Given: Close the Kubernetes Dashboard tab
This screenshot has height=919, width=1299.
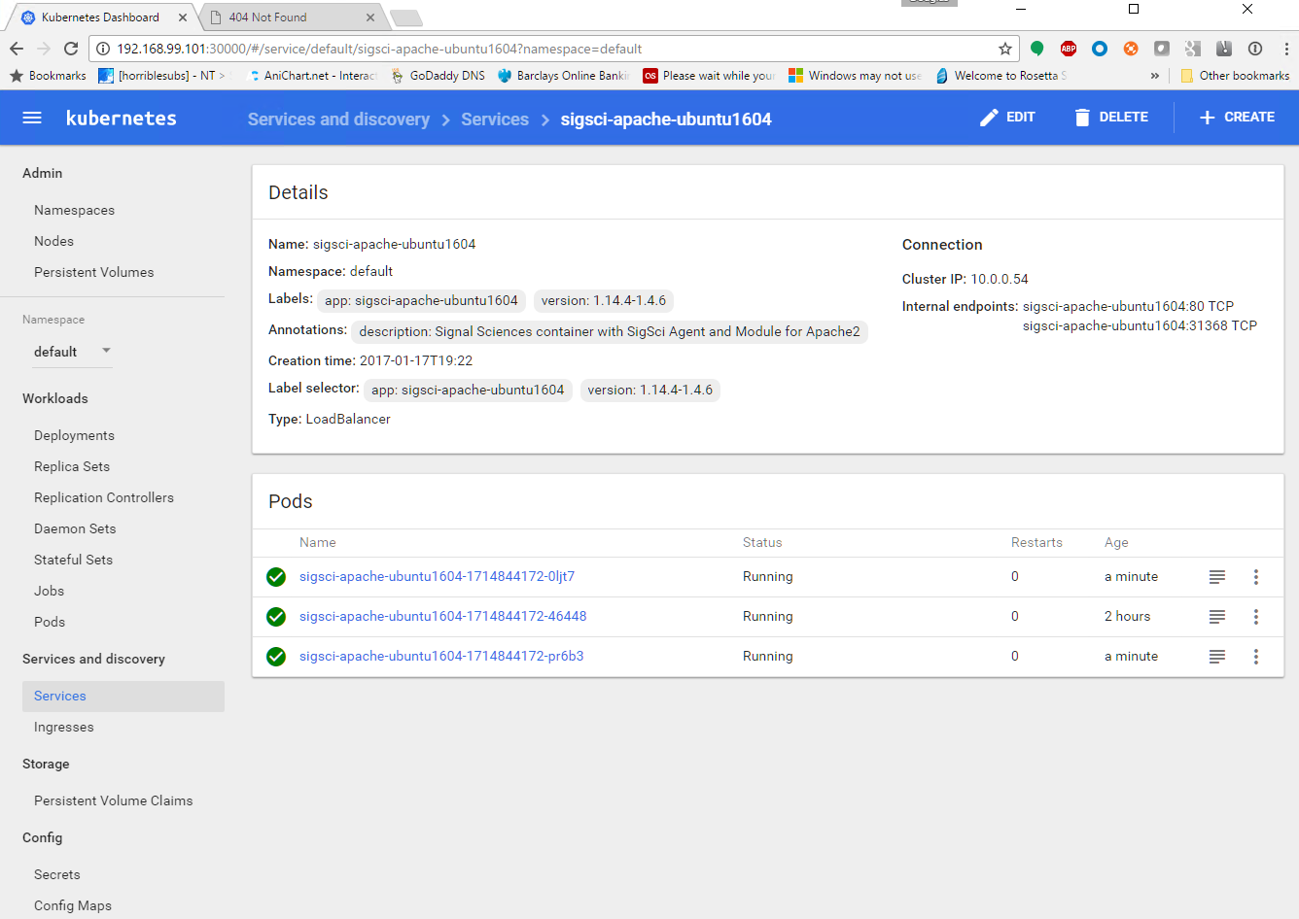Looking at the screenshot, I should [x=183, y=17].
